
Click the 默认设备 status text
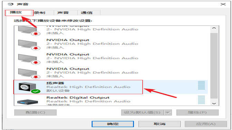click(x=58, y=91)
